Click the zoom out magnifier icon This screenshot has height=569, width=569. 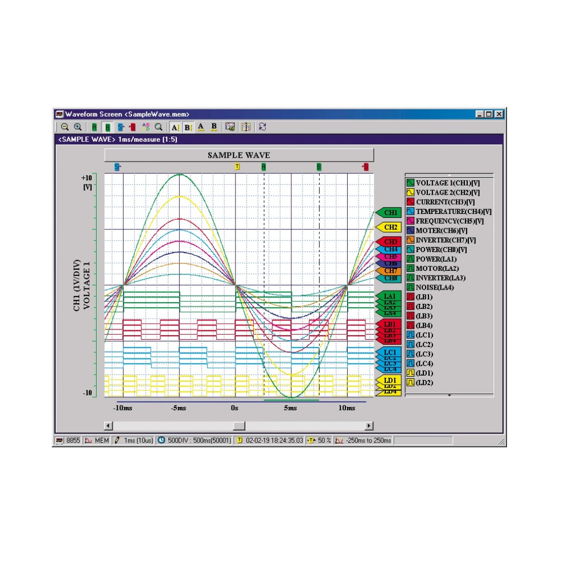coord(65,127)
